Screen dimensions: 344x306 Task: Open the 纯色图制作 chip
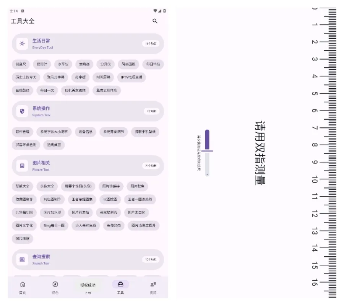pos(52,199)
